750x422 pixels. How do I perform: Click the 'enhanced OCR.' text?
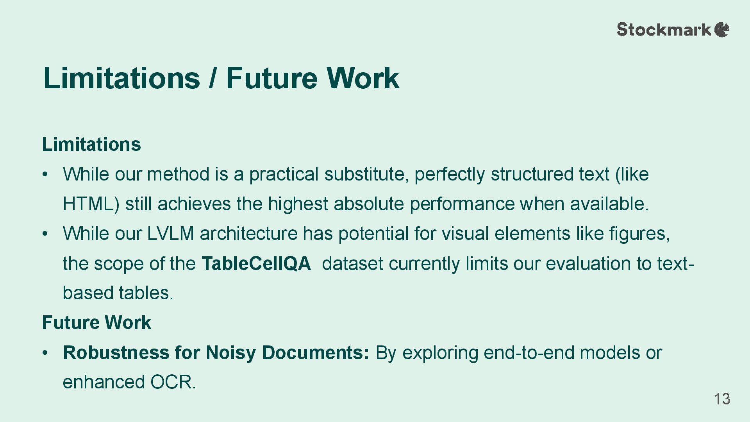click(x=129, y=382)
